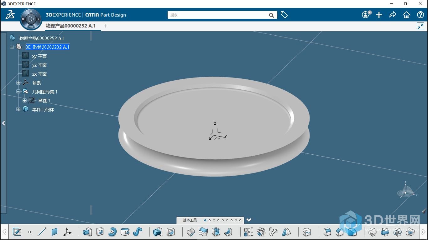Click the view orientation robot in the corner
This screenshot has height=240, width=428.
coord(406,191)
